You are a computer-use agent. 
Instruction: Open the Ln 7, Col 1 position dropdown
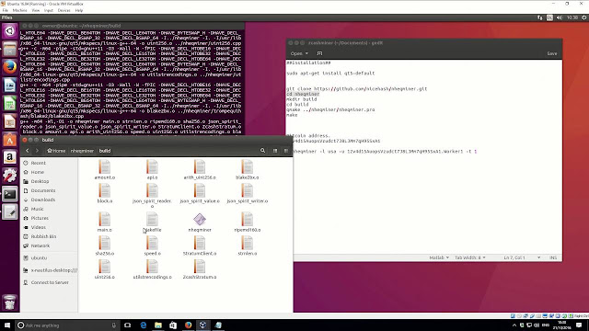pyautogui.click(x=522, y=257)
